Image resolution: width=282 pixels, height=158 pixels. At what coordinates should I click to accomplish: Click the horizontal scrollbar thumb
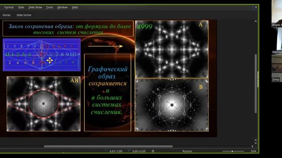click(x=108, y=146)
